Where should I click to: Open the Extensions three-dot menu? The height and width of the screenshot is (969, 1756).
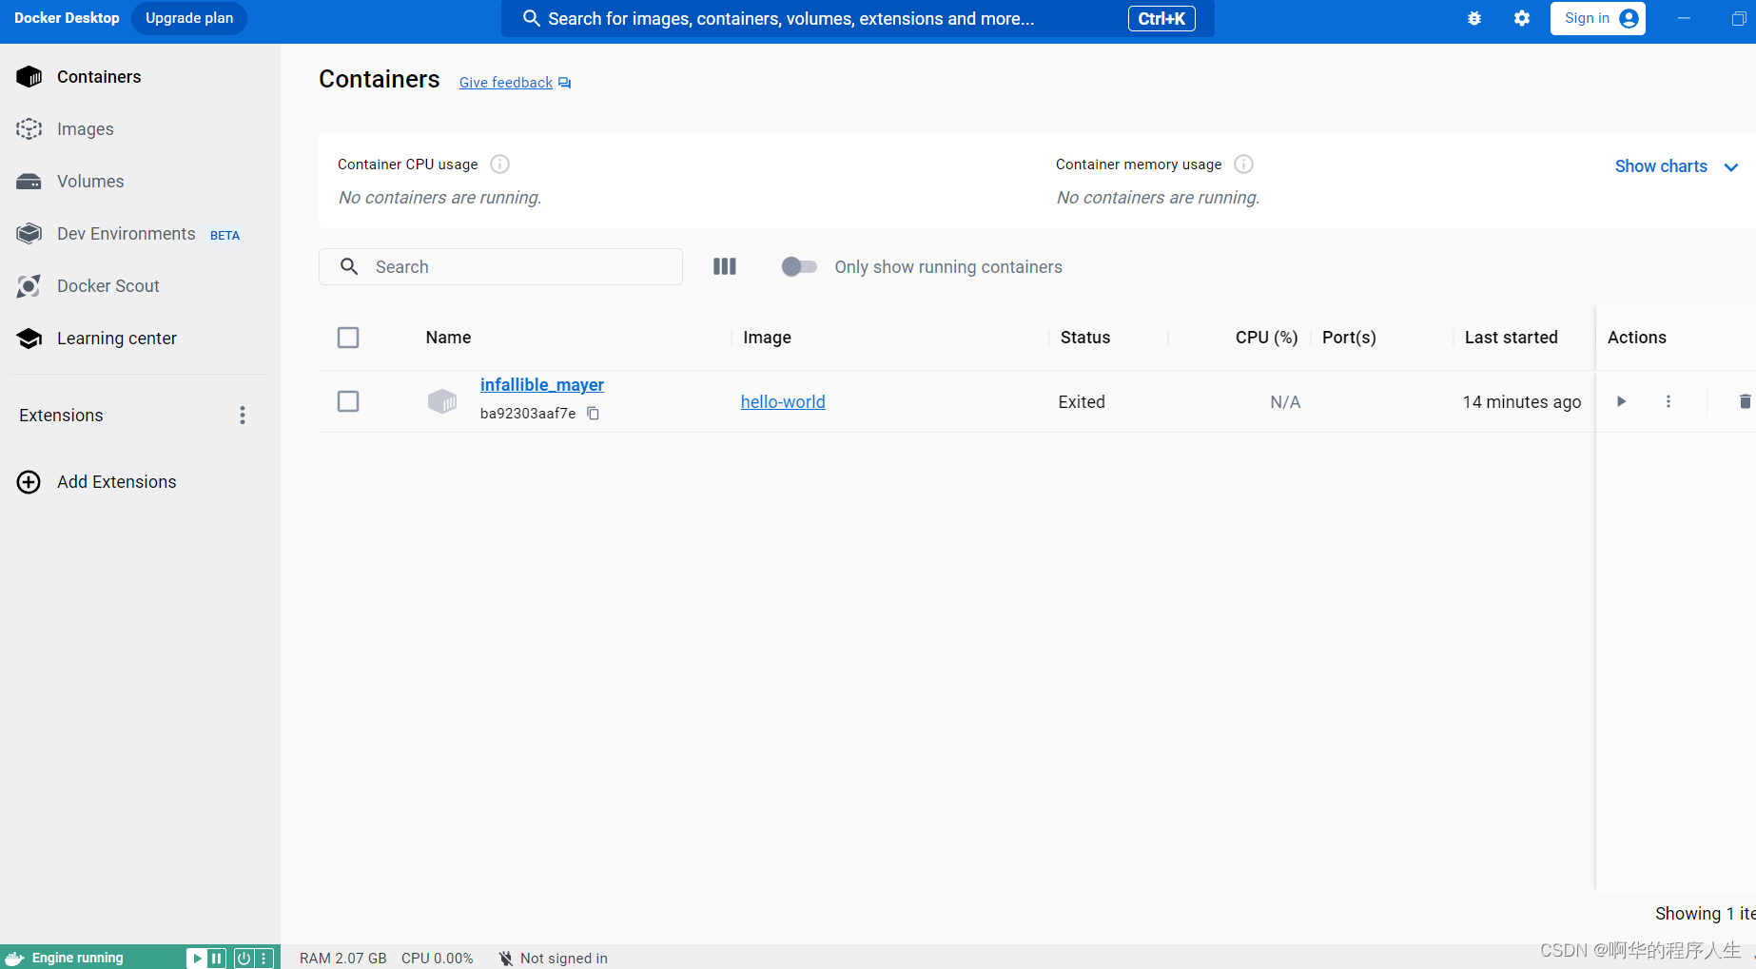click(x=243, y=416)
